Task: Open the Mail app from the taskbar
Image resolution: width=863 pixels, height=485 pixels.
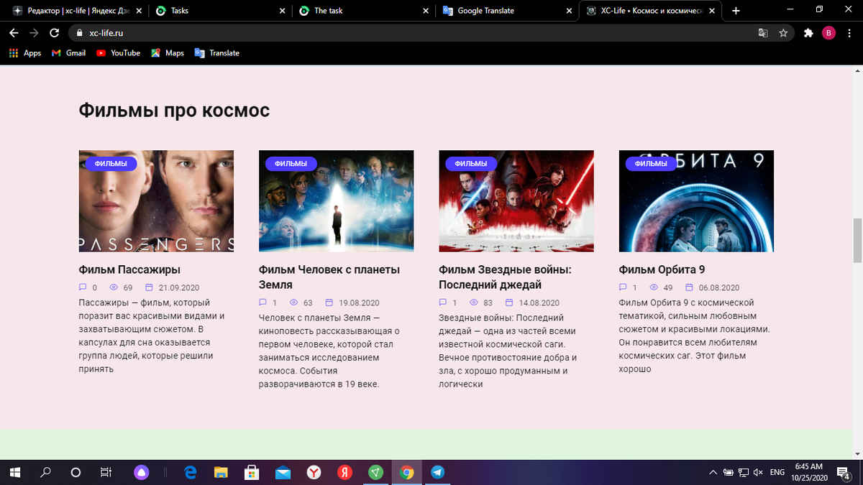Action: point(283,472)
